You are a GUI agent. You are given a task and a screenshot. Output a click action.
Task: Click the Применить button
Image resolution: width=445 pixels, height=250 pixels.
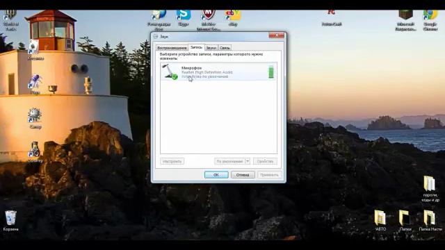[269, 175]
